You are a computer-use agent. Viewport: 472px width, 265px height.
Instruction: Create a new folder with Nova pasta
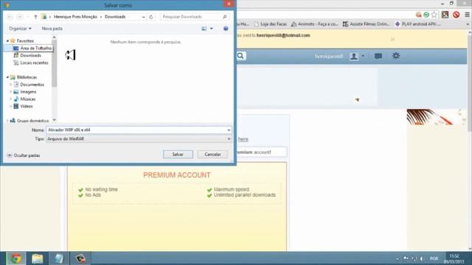click(52, 29)
